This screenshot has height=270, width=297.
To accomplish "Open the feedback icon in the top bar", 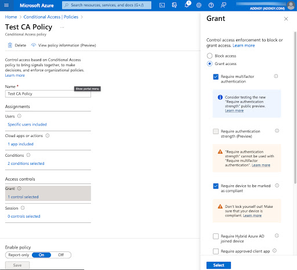I will tap(223, 5).
